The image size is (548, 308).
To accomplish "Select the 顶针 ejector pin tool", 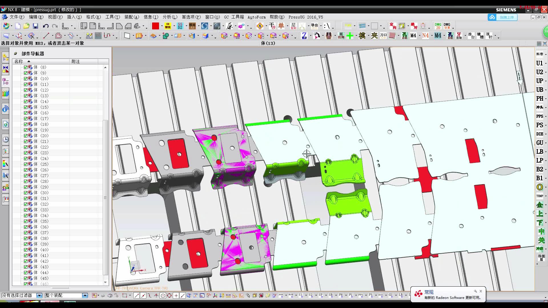I will coord(489,36).
